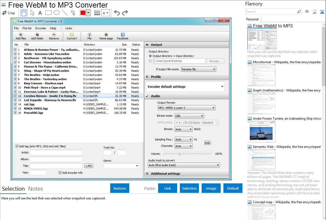Open the line width dropdown
Viewport: 326px width, 220px height.
tap(105, 13)
